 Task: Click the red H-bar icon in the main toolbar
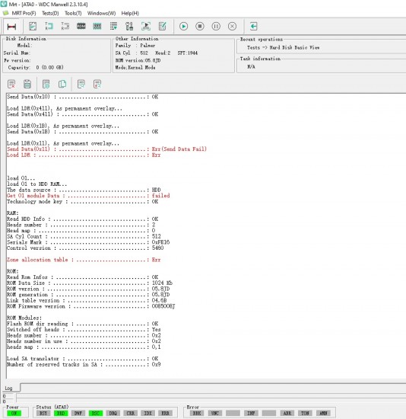coord(11,27)
